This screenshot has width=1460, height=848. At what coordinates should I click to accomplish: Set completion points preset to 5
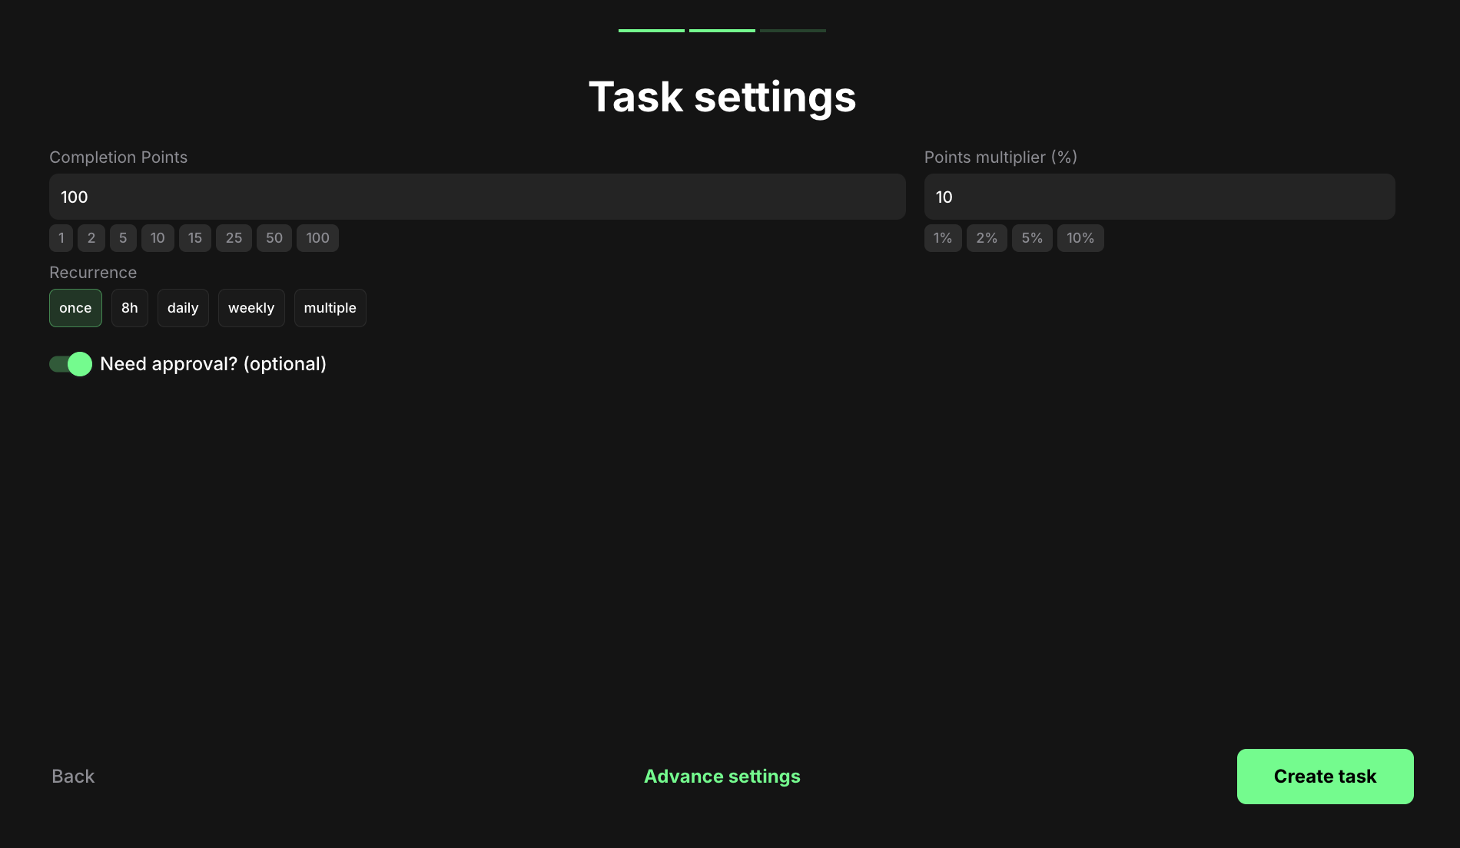[123, 238]
